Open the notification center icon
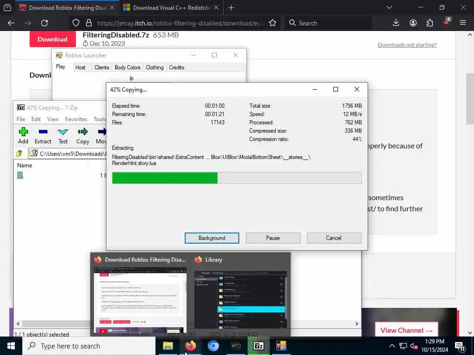 (x=460, y=346)
